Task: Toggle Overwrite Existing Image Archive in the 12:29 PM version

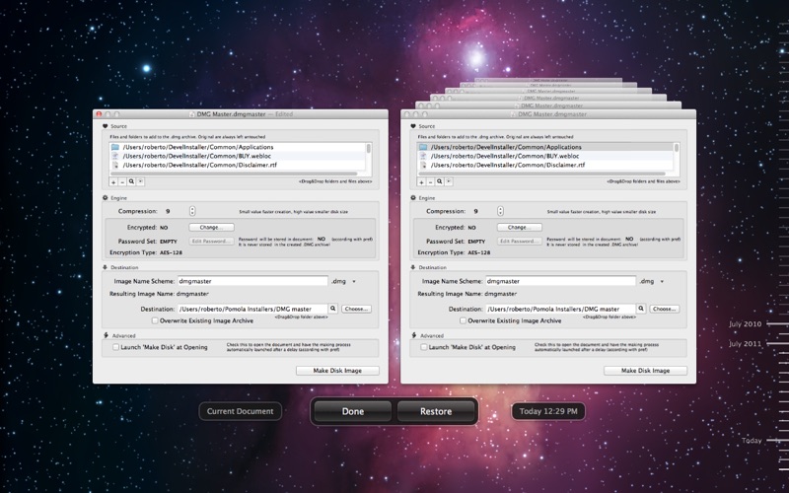Action: [463, 320]
